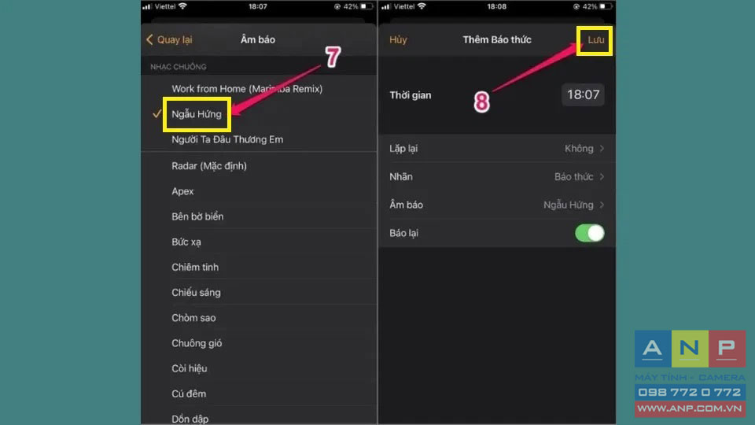
Task: Click the right phone's battery icon
Action: [x=606, y=6]
